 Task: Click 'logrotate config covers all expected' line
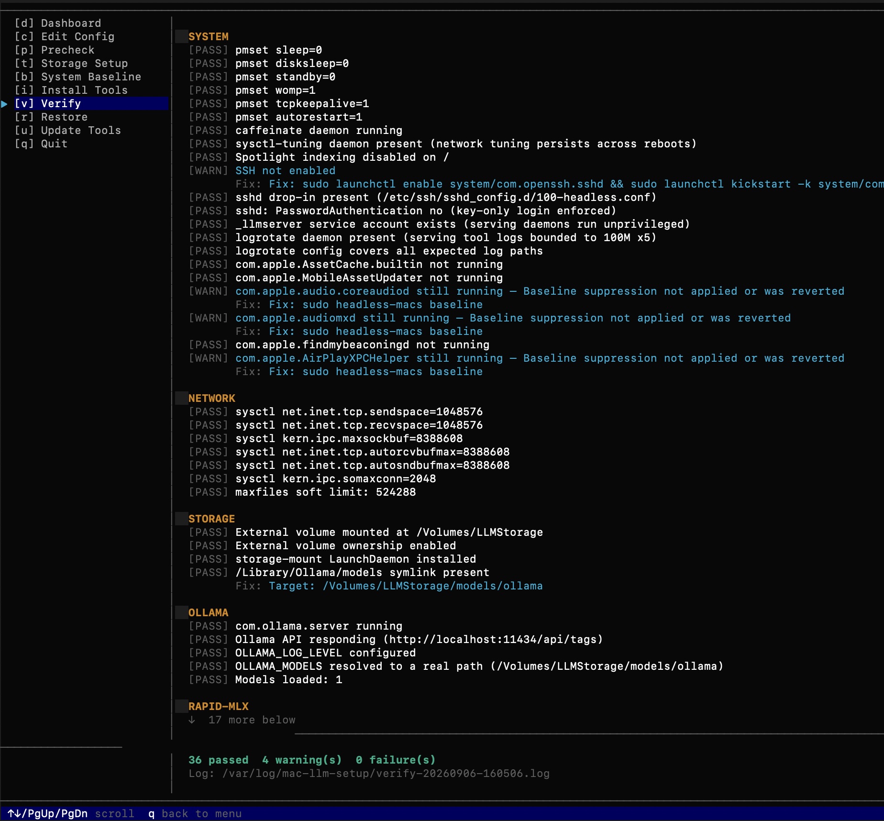tap(366, 251)
